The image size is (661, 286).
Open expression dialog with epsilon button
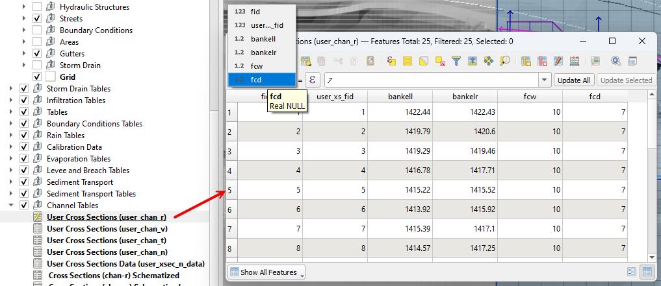pyautogui.click(x=313, y=80)
